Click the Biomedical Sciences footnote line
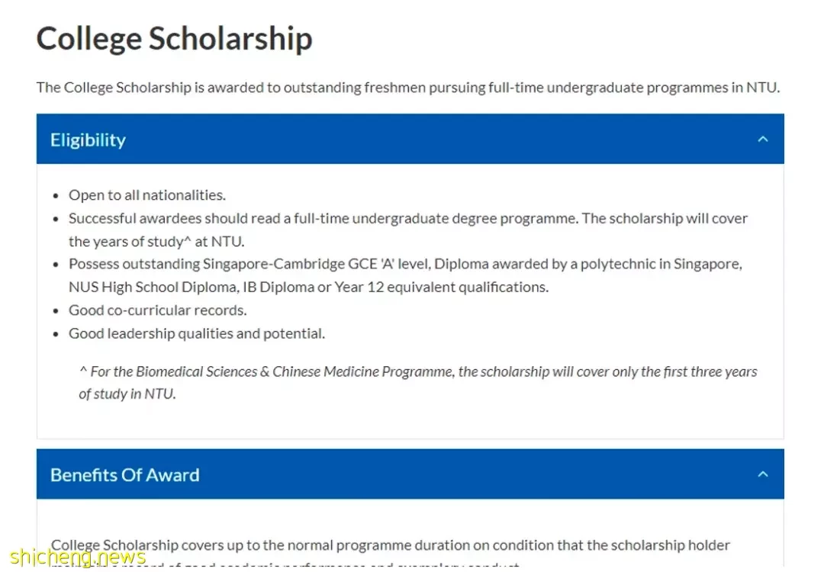Screen dimensions: 824x572 pyautogui.click(x=418, y=371)
